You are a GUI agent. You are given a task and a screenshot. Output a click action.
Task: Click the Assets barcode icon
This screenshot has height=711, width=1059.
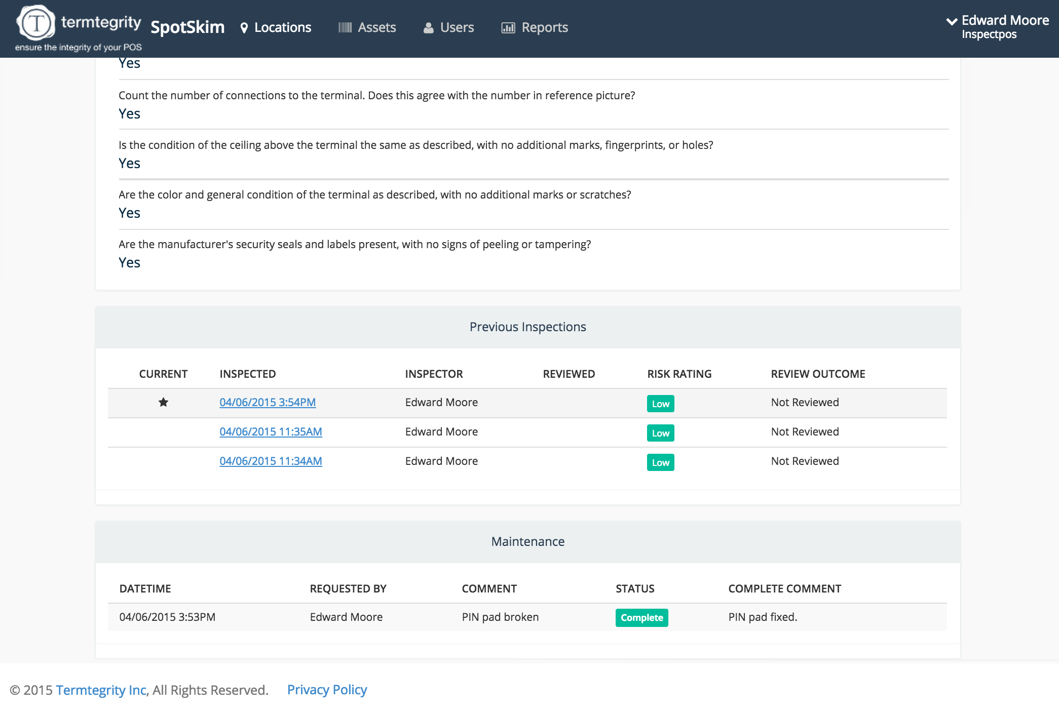pos(345,27)
